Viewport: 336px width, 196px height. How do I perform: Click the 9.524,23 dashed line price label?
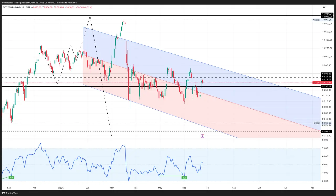click(x=327, y=77)
